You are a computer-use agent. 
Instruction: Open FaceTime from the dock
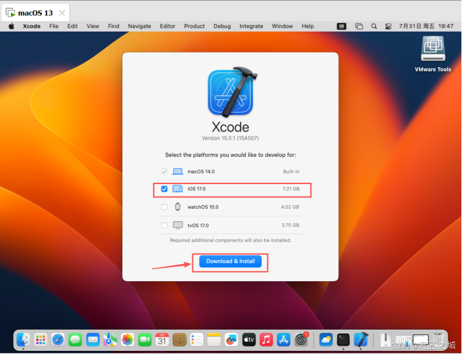145,340
